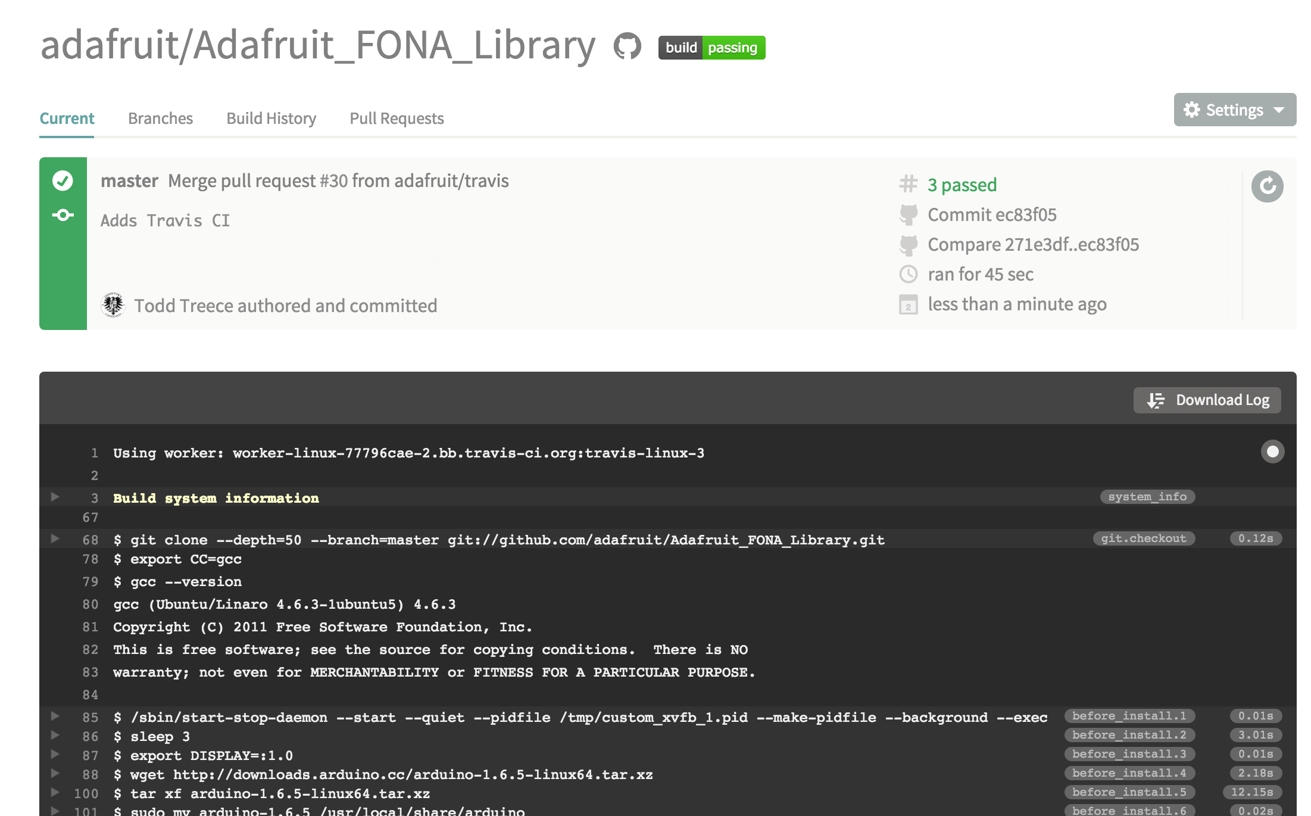Viewport: 1311px width, 816px height.
Task: Click the system_info label tag
Action: (x=1147, y=497)
